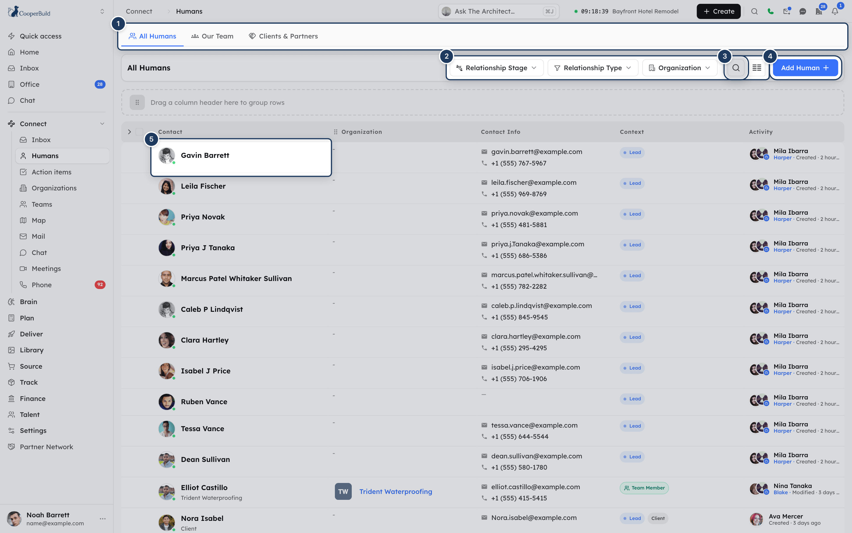Image resolution: width=852 pixels, height=533 pixels.
Task: Open the mail icon in top bar
Action: pyautogui.click(x=787, y=11)
